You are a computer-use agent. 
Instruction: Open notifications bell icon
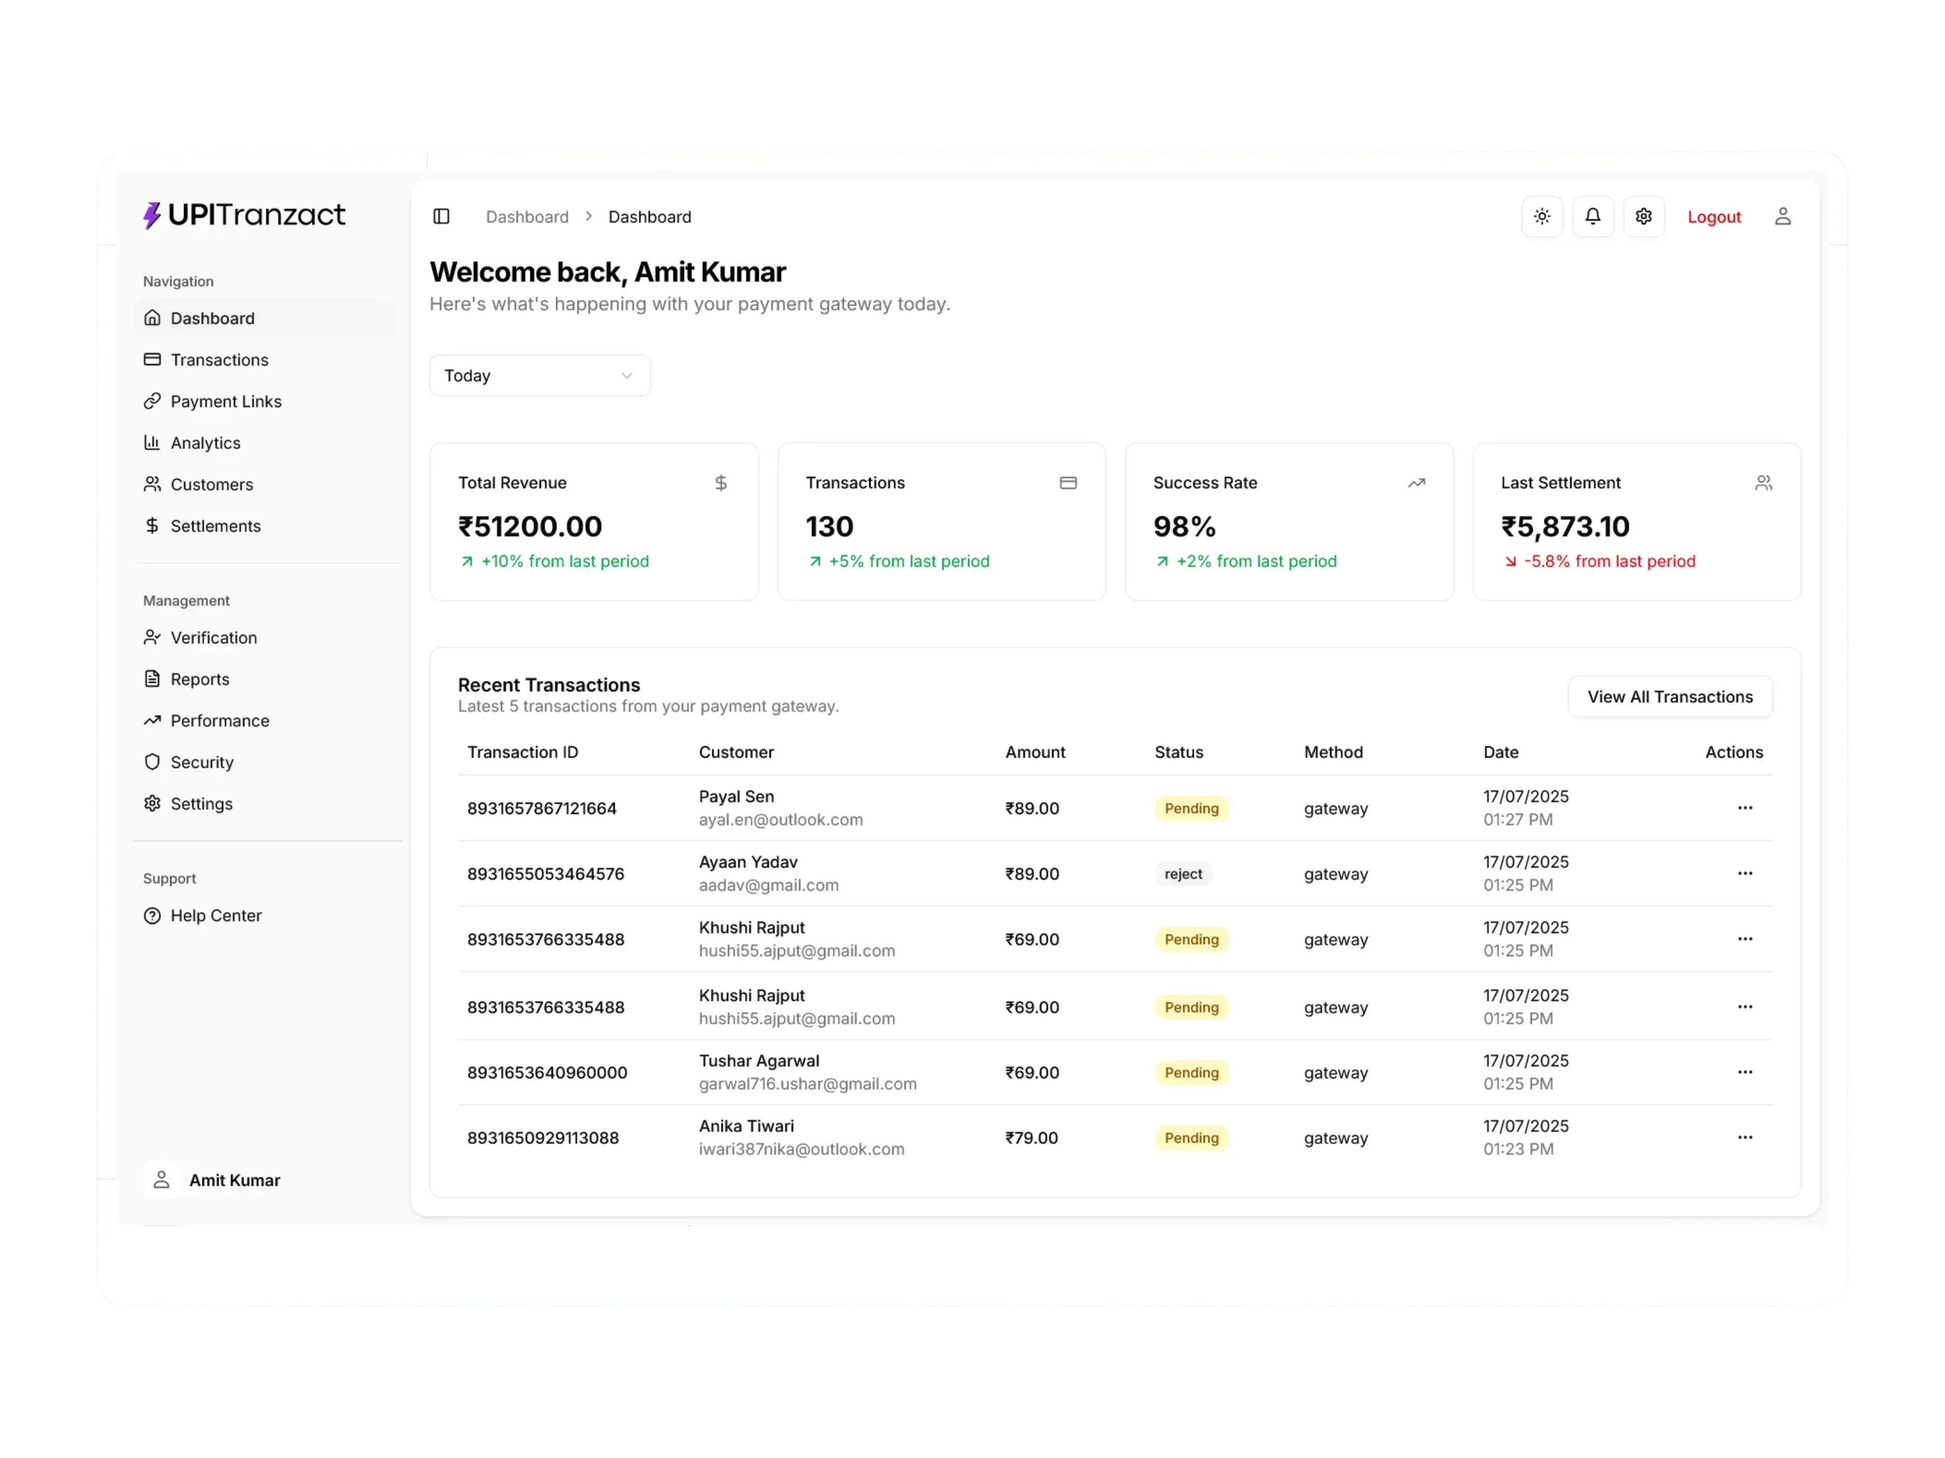tap(1592, 216)
